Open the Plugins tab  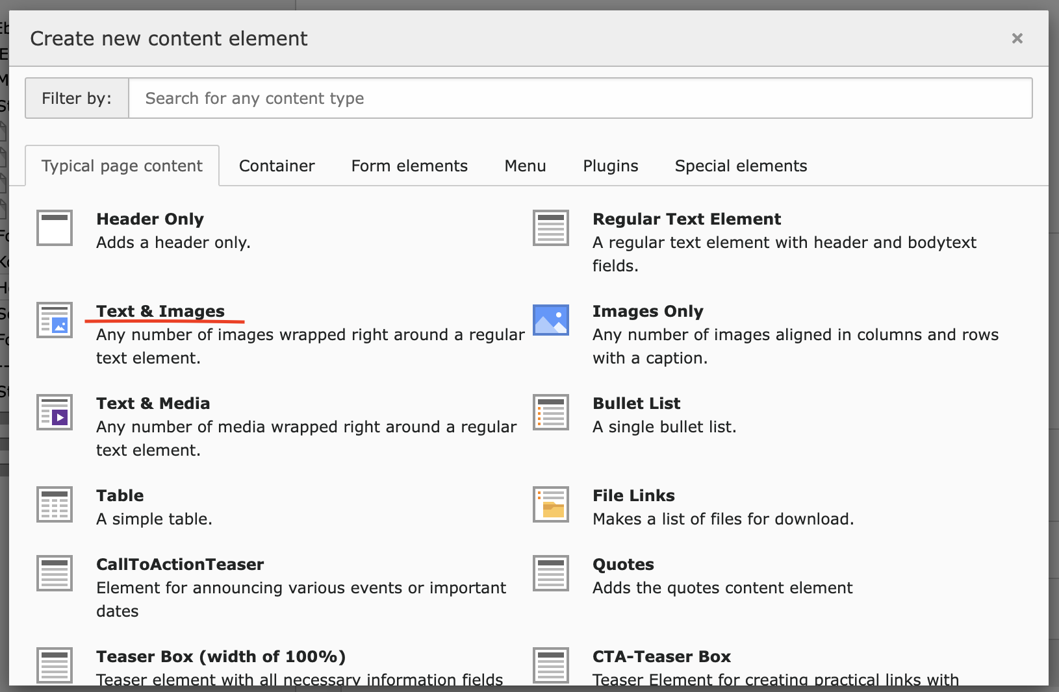[x=610, y=166]
